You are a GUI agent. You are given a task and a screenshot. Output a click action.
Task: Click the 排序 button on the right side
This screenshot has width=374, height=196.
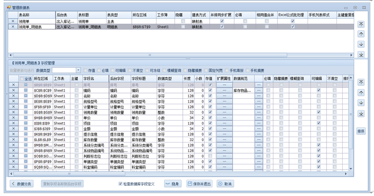point(361,131)
